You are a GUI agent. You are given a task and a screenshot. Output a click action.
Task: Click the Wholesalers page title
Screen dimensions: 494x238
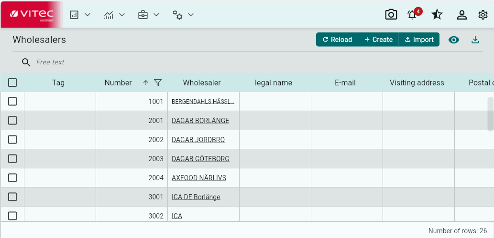tap(39, 40)
